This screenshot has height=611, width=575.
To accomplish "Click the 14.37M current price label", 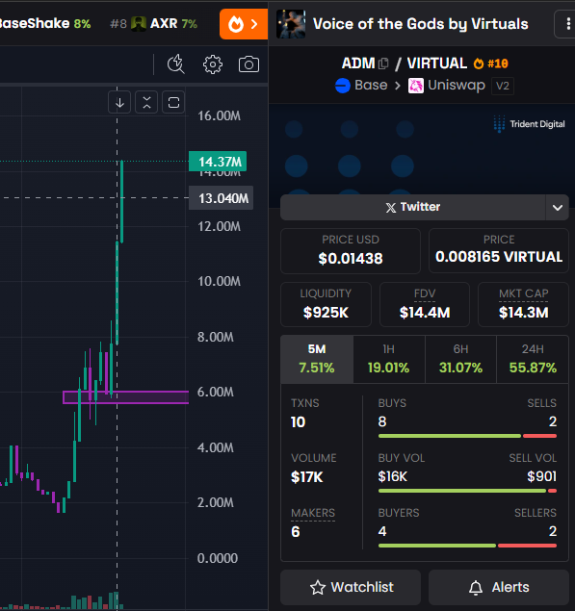I will click(x=218, y=162).
